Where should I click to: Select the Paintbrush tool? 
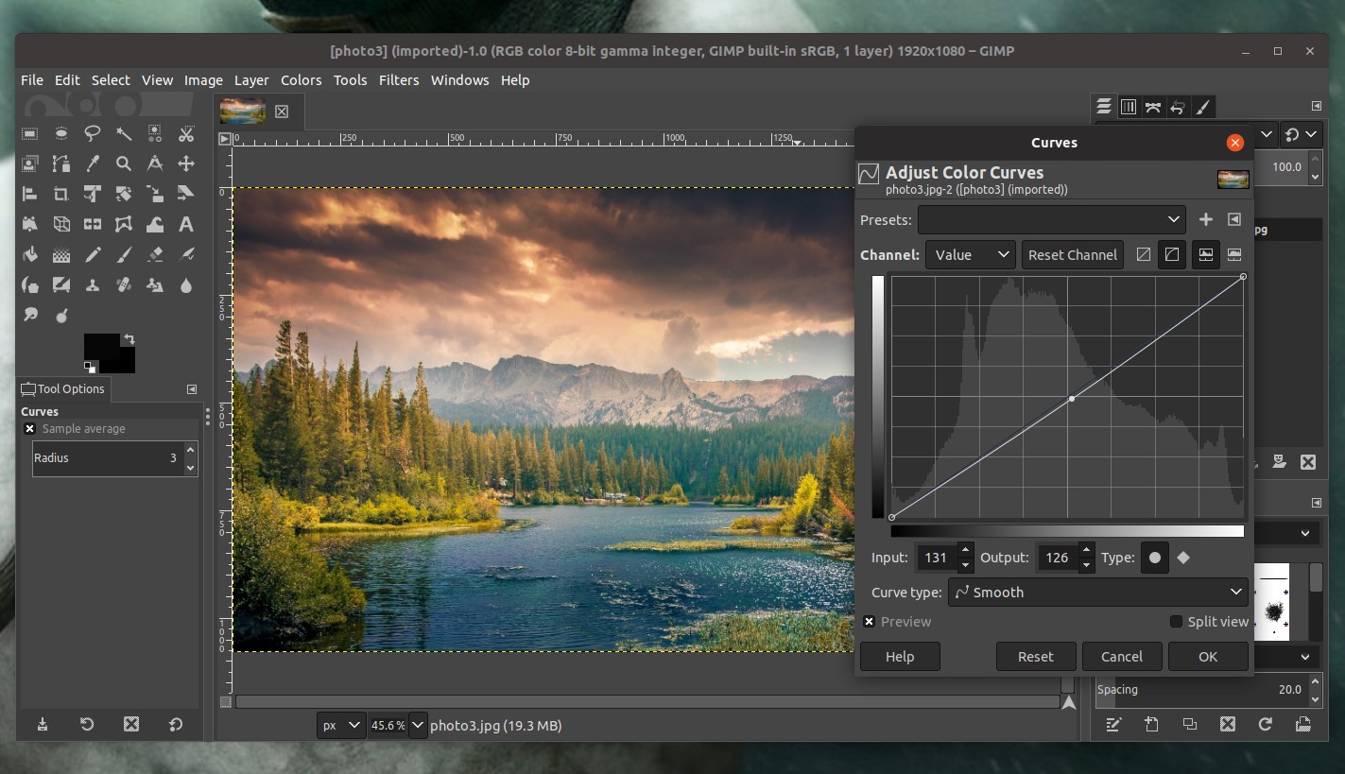tap(124, 254)
